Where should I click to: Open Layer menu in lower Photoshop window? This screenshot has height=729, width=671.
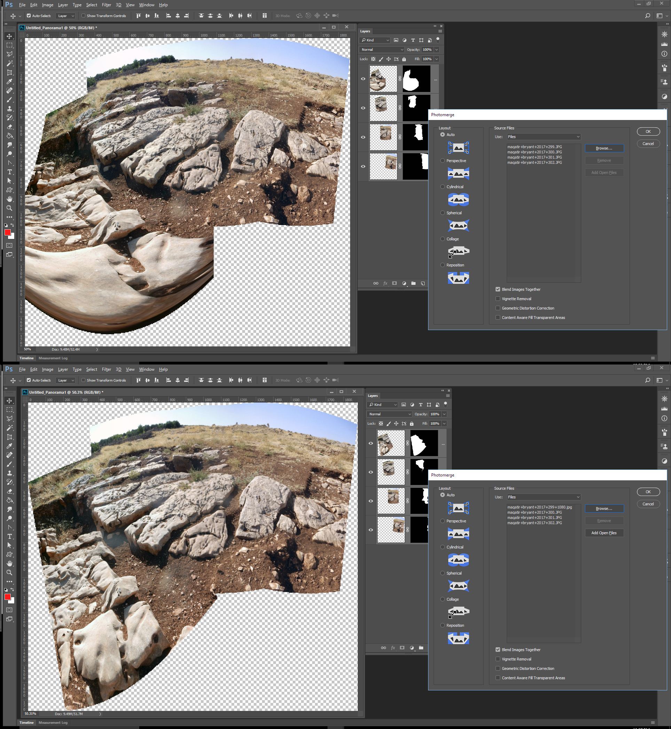(63, 369)
